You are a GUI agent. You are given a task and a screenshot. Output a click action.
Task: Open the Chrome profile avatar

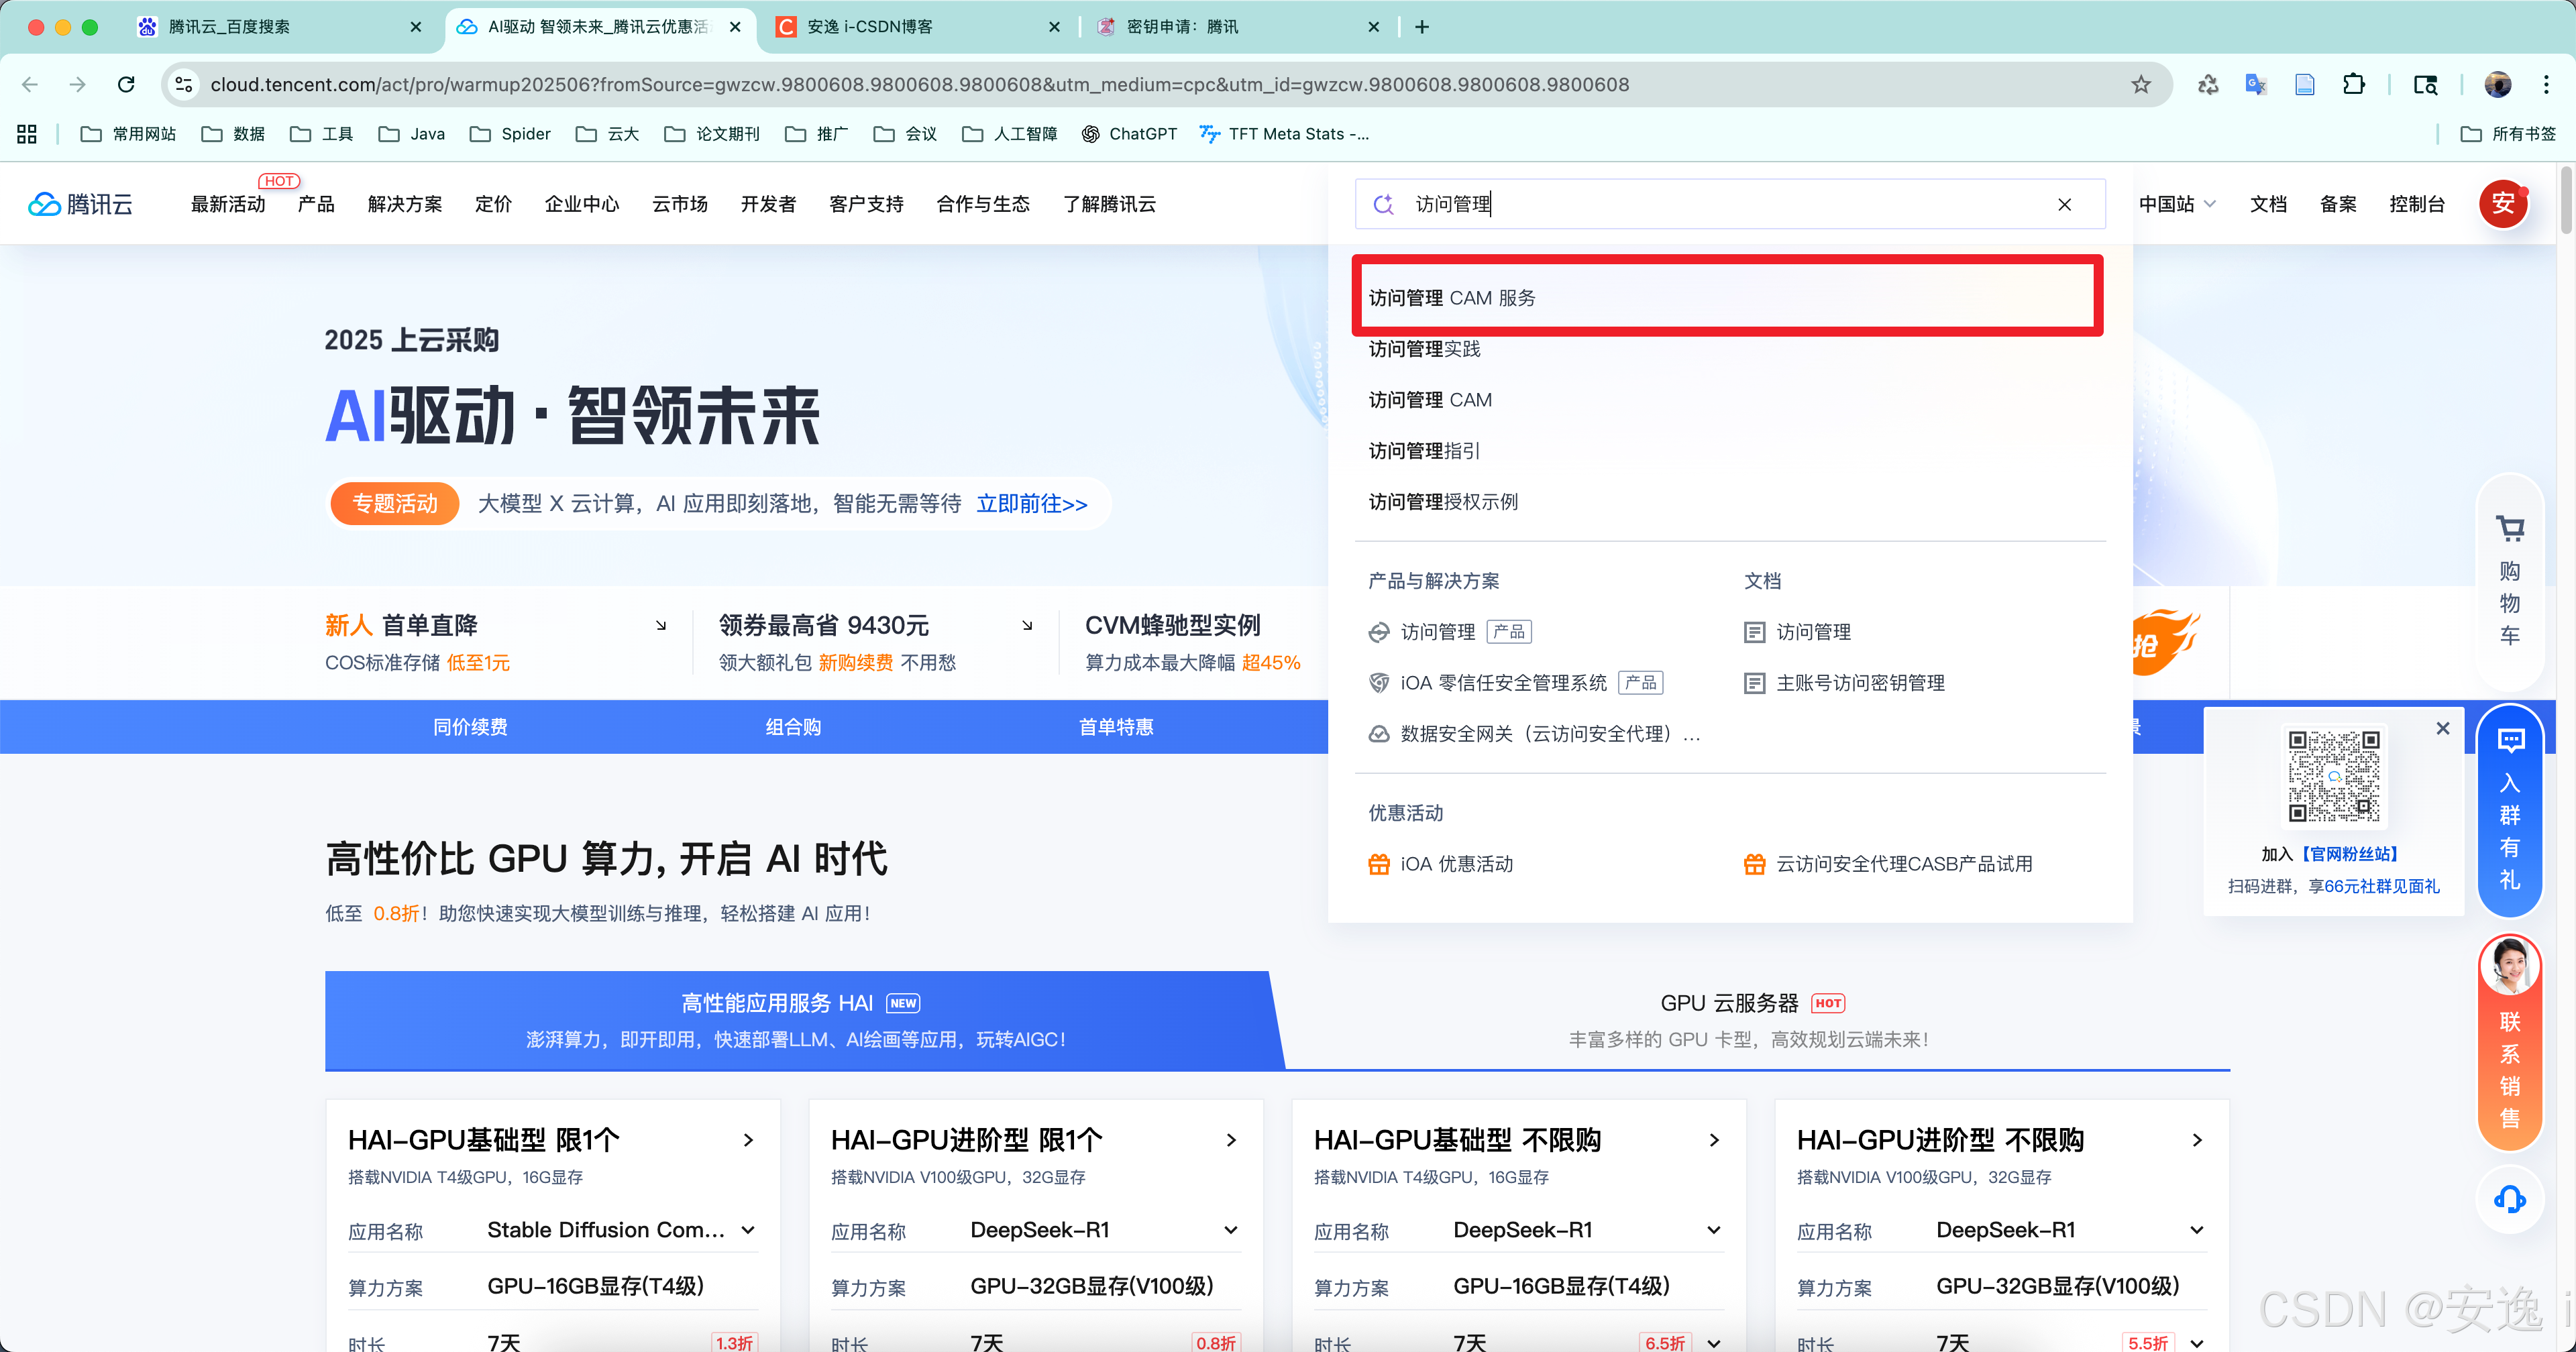pyautogui.click(x=2497, y=84)
